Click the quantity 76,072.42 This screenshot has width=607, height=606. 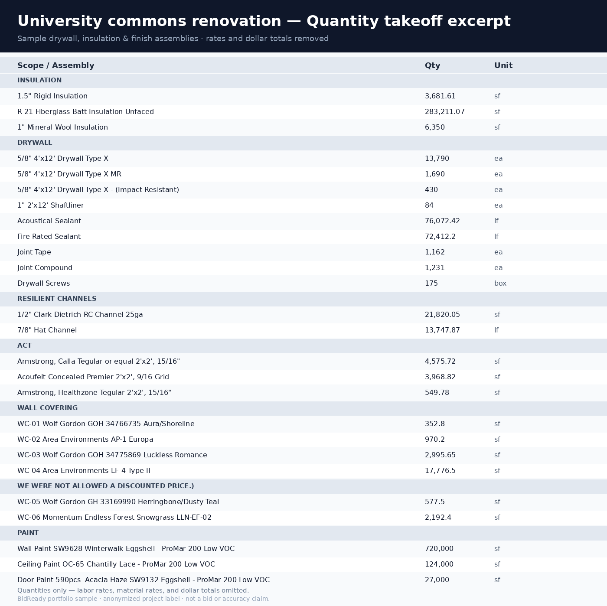pos(442,221)
